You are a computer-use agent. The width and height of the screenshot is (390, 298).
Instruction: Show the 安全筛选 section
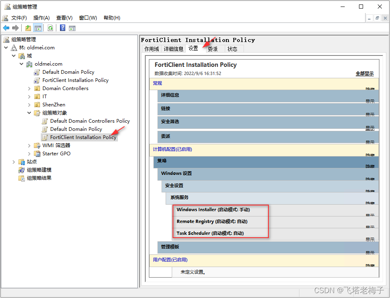pyautogui.click(x=370, y=128)
